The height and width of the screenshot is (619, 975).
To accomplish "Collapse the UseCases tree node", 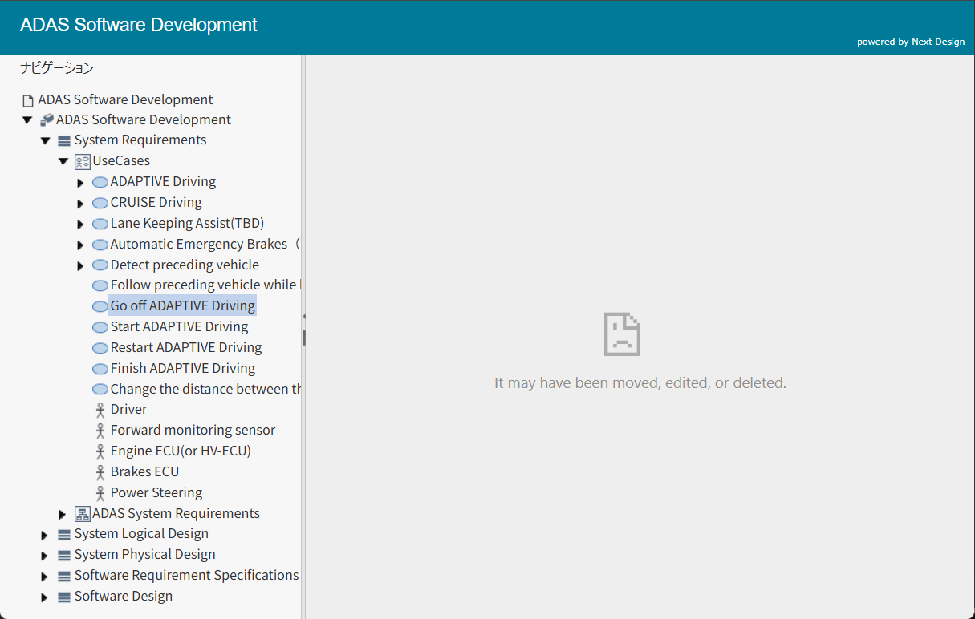I will point(63,160).
